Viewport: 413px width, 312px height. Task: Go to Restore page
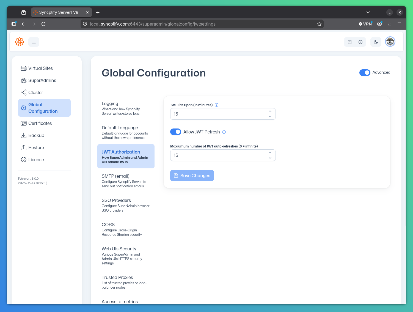44,147
